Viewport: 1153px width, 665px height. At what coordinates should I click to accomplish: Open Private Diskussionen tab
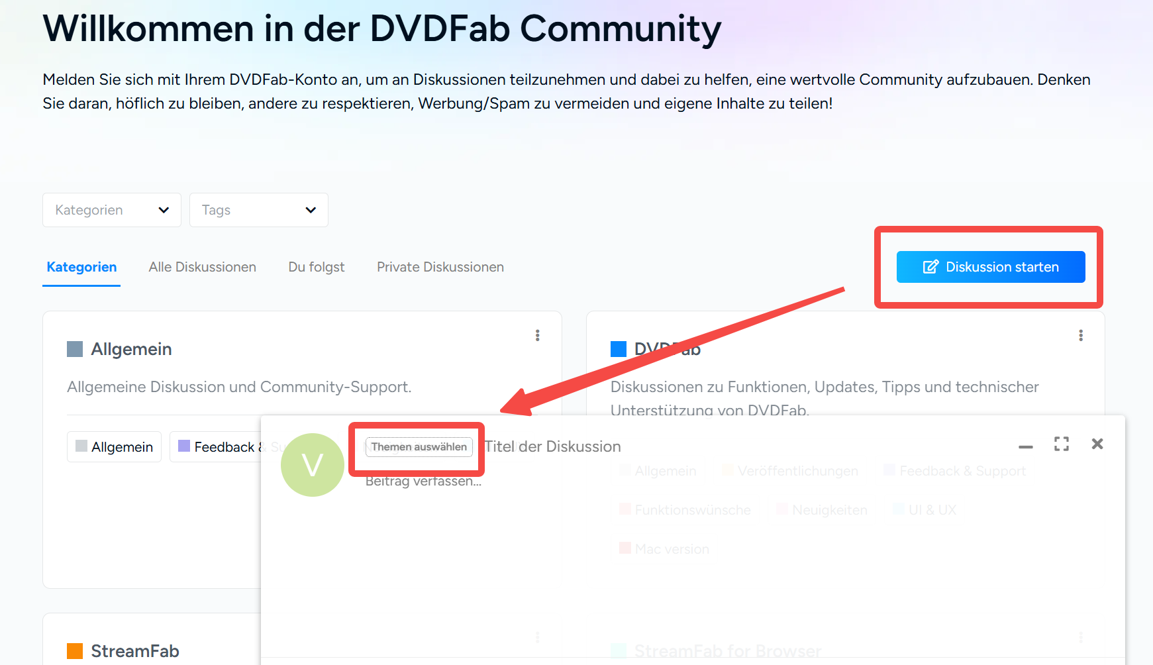click(x=440, y=267)
